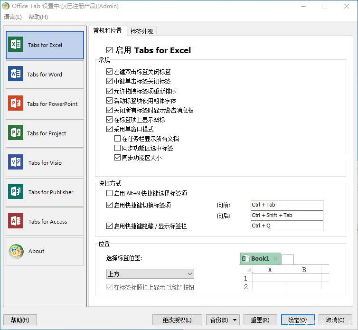This screenshot has height=330, width=358.
Task: Expand the 备份(B) button dropdown arrow
Action: coord(235,320)
